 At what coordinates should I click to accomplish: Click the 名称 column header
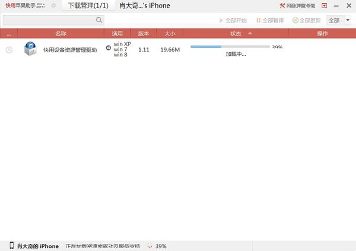pos(61,34)
